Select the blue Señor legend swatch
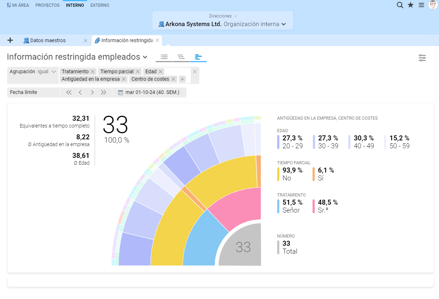 coord(278,206)
